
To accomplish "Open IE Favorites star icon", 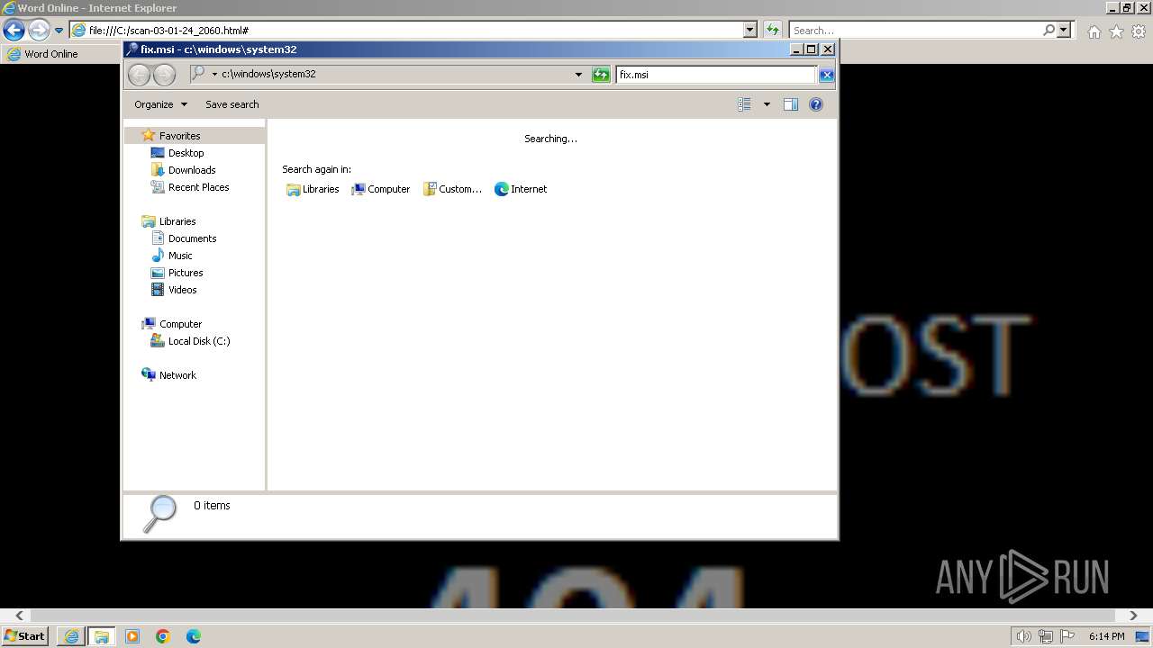I will 1116,31.
